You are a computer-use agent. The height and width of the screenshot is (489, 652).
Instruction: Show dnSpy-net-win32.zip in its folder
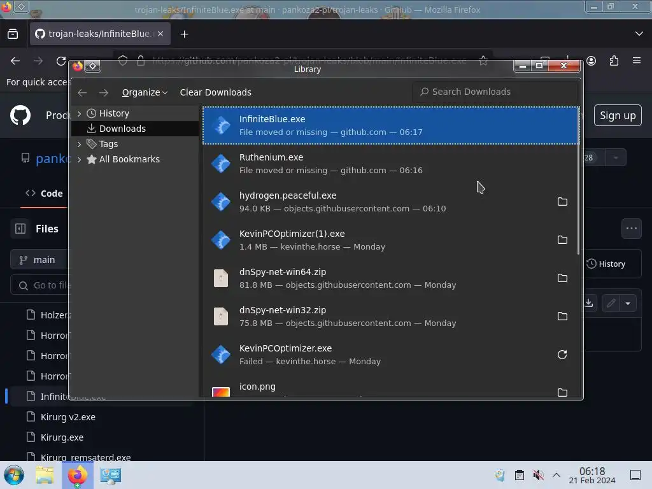(562, 316)
